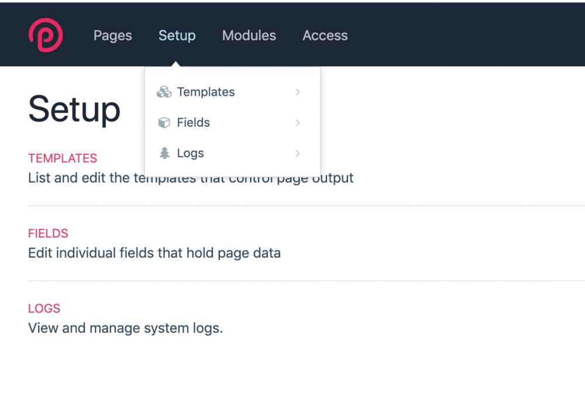Image resolution: width=585 pixels, height=414 pixels.
Task: Click the large Setup page heading
Action: coord(74,109)
